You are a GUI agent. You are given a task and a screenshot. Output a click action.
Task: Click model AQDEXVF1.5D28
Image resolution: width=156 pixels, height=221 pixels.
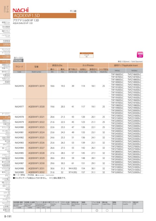pyautogui.click(x=36, y=153)
